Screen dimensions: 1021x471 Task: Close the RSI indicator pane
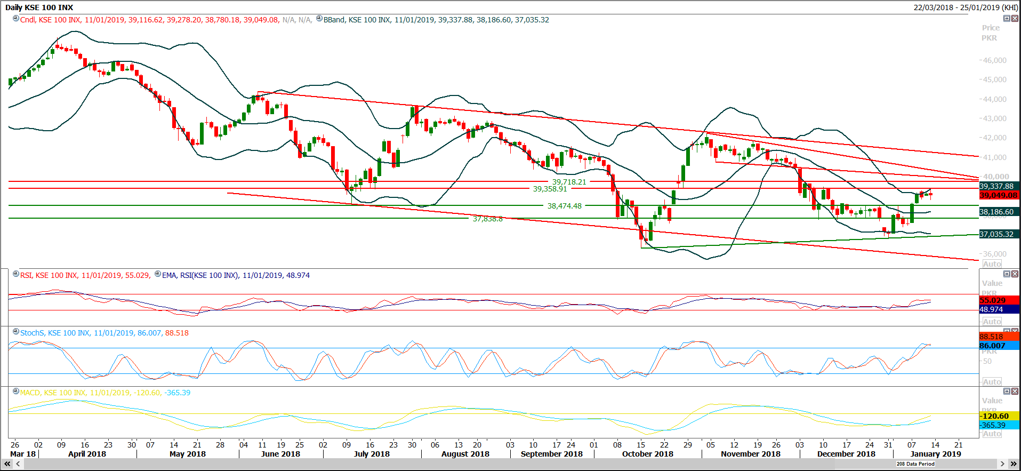pos(1015,274)
